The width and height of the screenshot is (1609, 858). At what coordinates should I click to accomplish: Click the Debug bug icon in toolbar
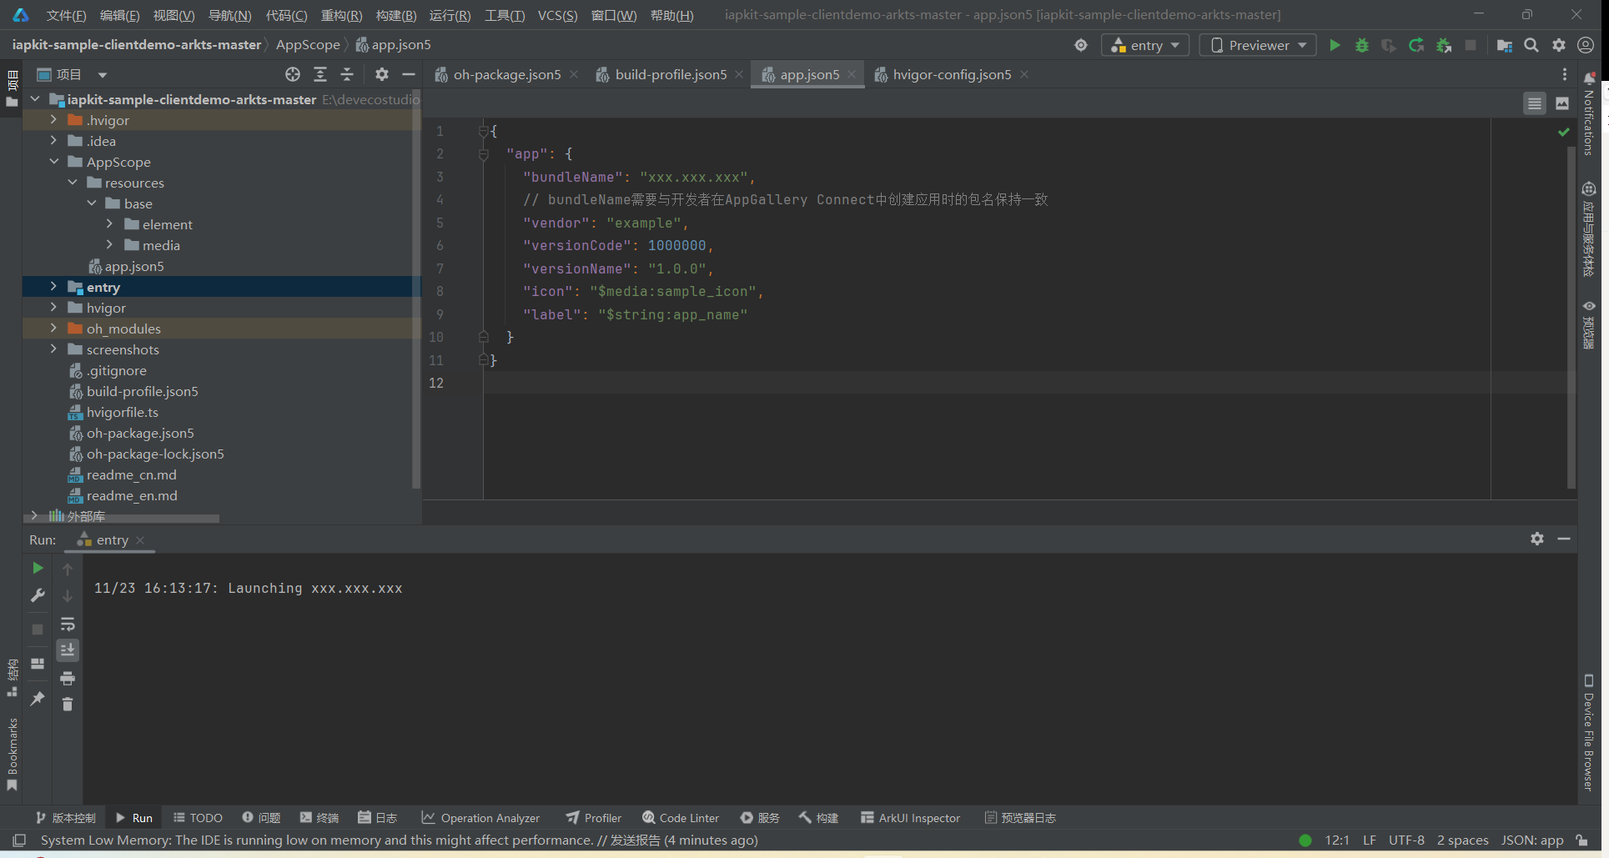[1361, 45]
